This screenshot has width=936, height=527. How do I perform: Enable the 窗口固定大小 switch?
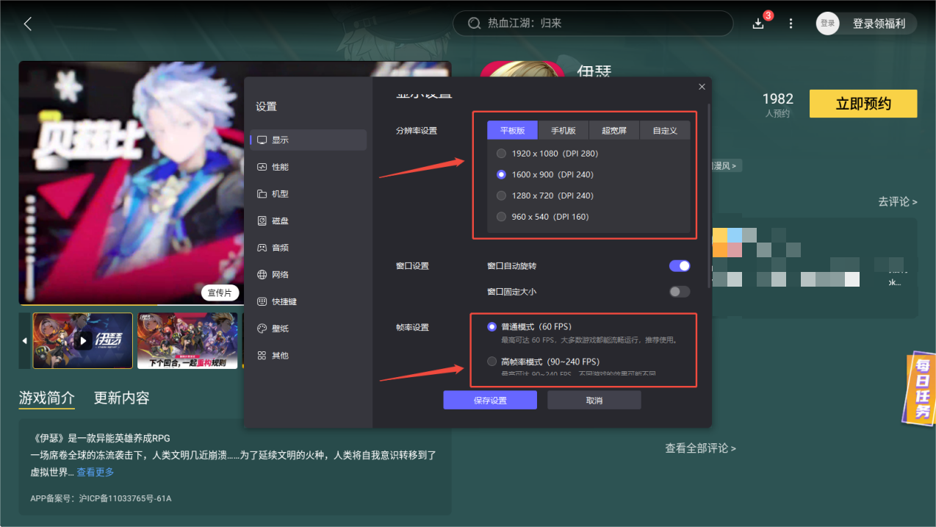point(680,292)
